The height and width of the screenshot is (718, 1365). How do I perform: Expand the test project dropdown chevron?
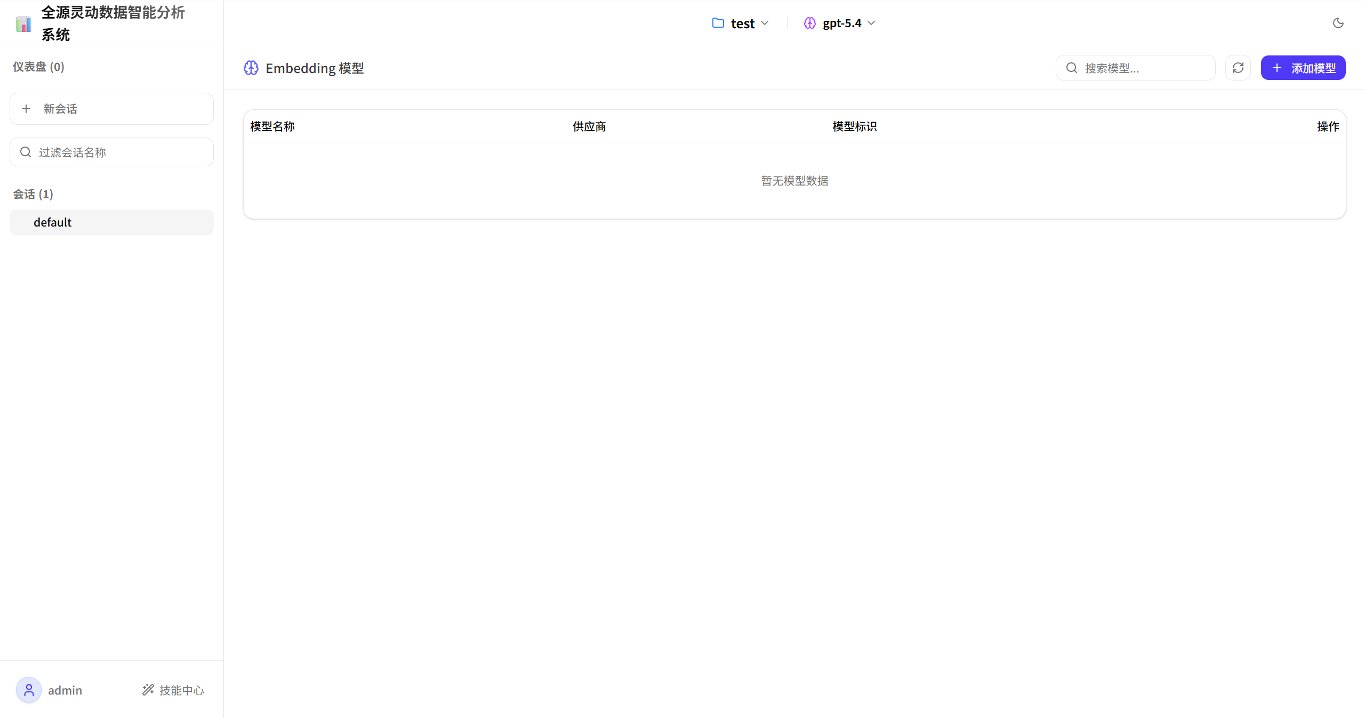(x=765, y=23)
